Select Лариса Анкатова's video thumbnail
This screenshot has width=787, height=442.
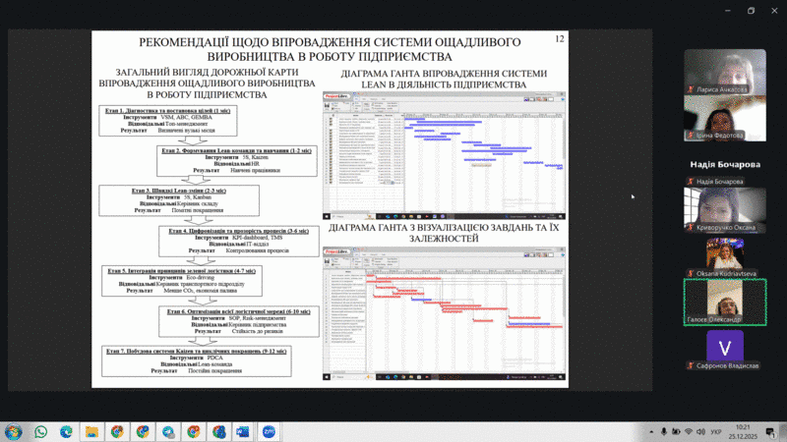(x=725, y=72)
